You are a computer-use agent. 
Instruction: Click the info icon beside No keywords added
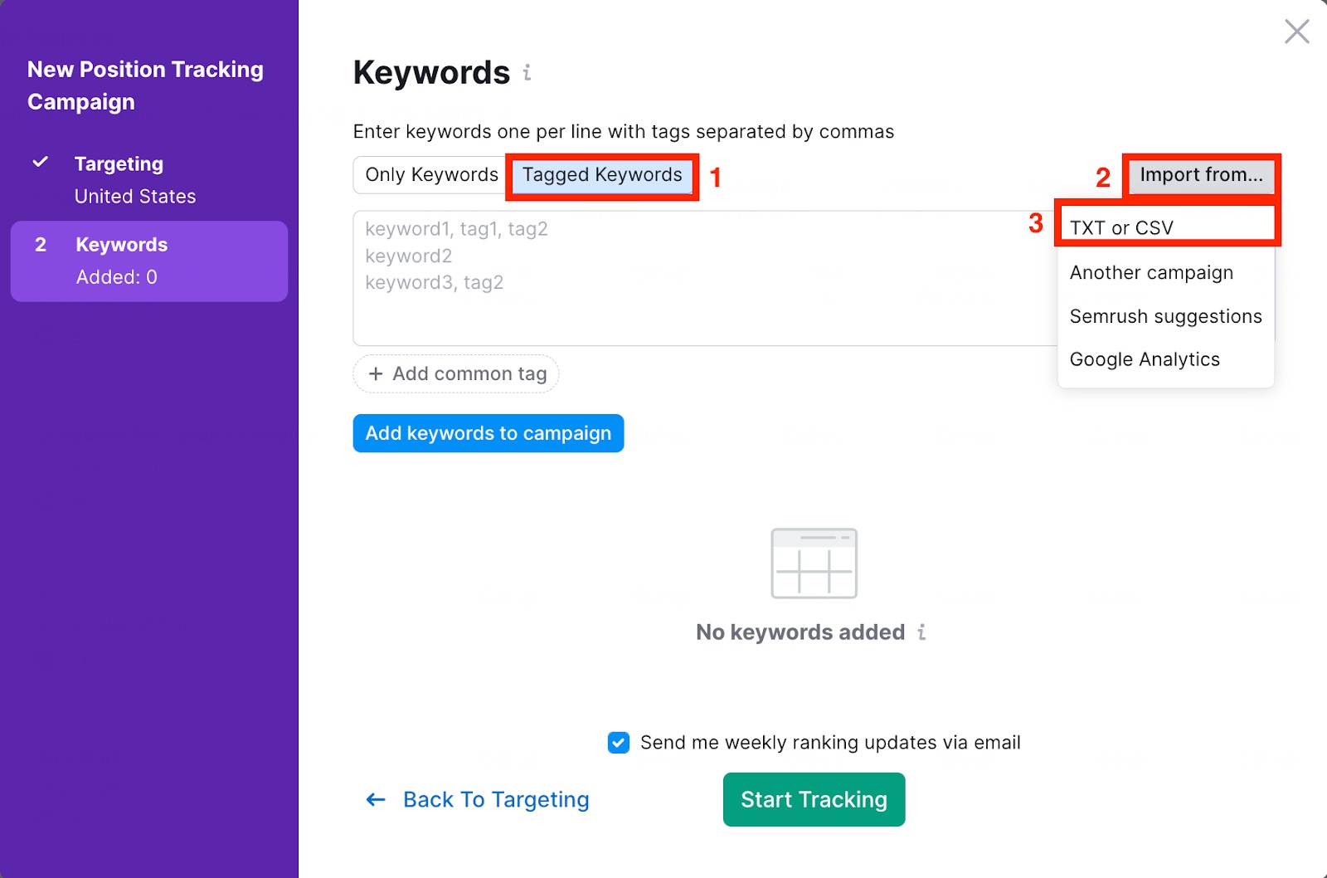coord(921,632)
